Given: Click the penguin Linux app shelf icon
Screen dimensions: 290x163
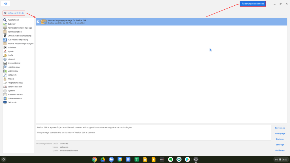Looking at the screenshot, I should pos(196,159).
